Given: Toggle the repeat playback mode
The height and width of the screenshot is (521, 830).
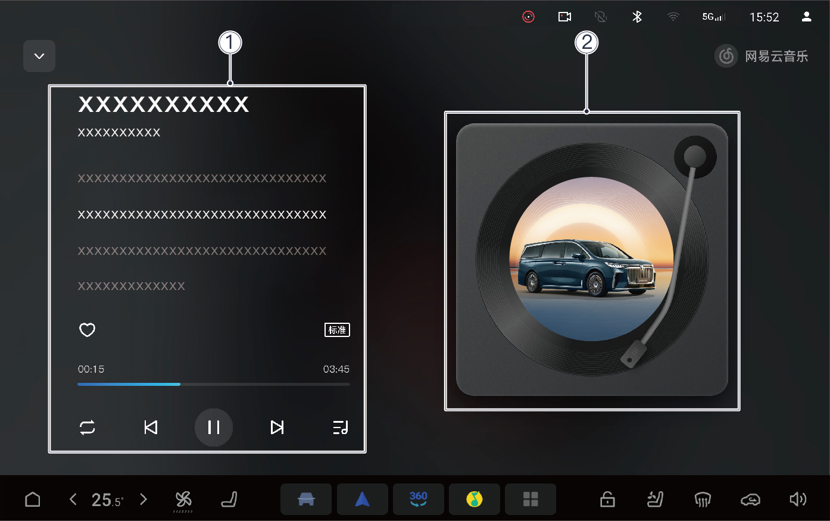Looking at the screenshot, I should click(x=88, y=428).
